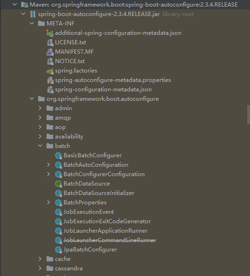Expand the BatchConfigurerConfiguration class node
The width and height of the screenshot is (250, 276).
pyautogui.click(x=48, y=174)
